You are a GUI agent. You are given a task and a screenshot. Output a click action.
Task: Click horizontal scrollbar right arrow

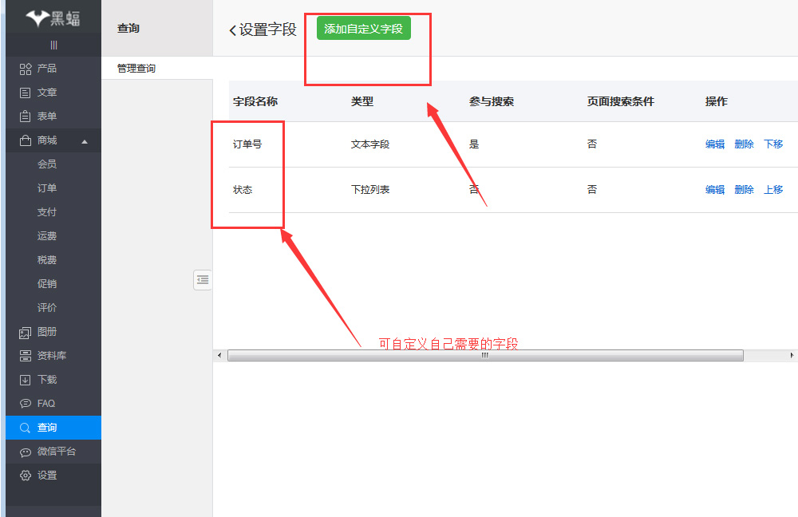(792, 355)
